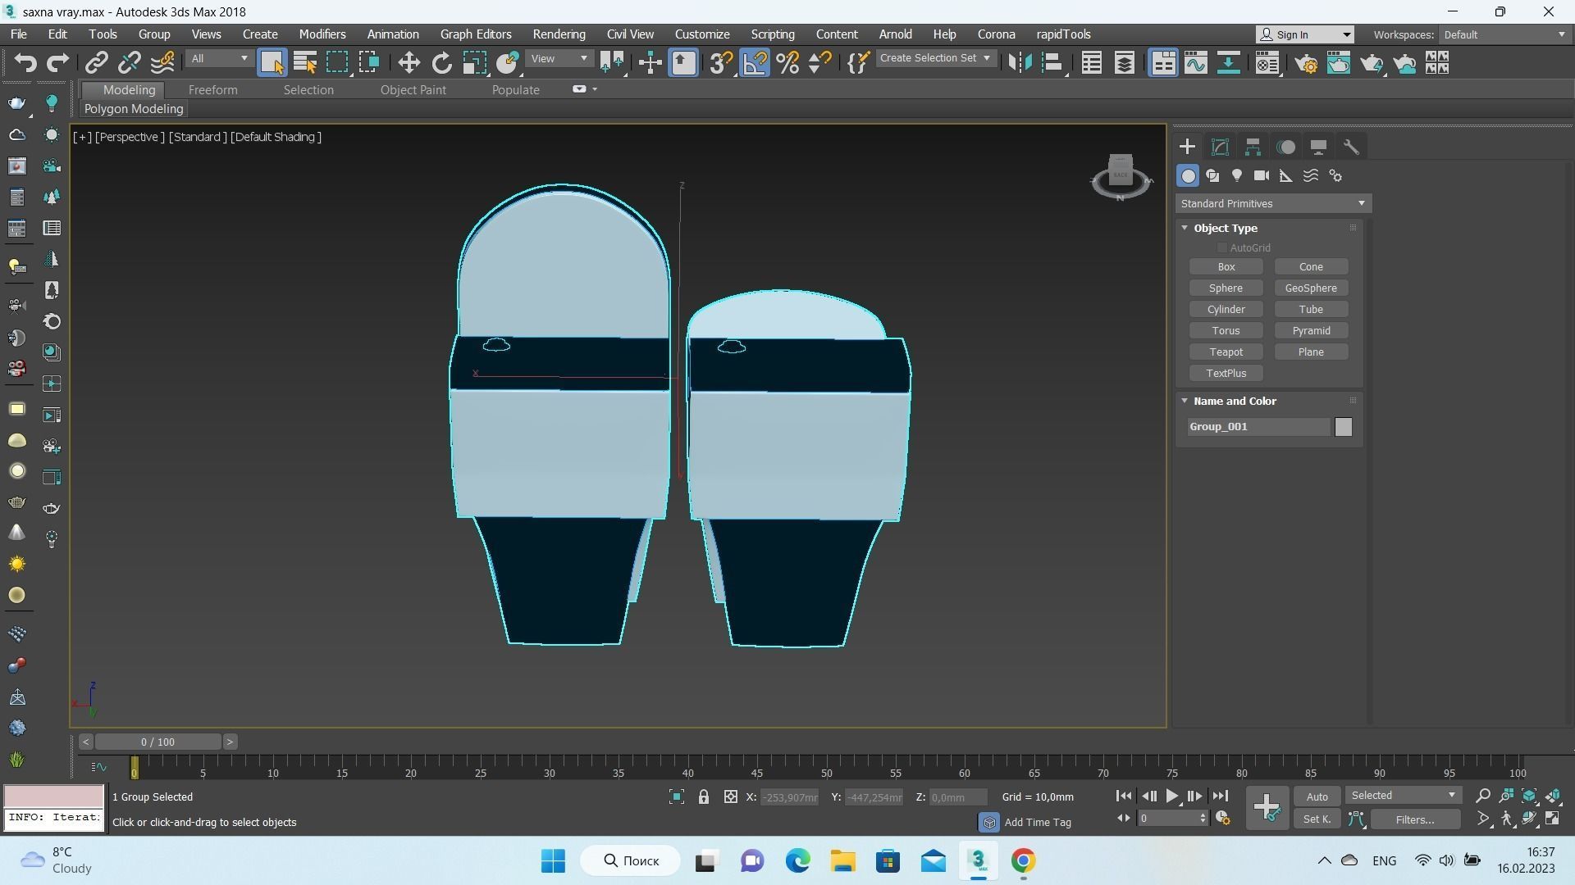Screen dimensions: 1575x885
Task: Click the Zoom Extents All navigation icon
Action: (x=1553, y=796)
